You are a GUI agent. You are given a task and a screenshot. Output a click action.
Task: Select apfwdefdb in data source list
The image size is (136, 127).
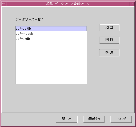coord(51,29)
